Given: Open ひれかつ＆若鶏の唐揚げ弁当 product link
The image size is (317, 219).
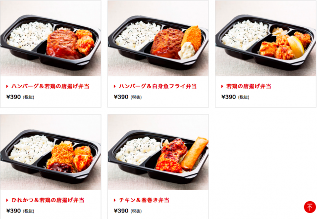Looking at the screenshot, I should pos(48,200).
